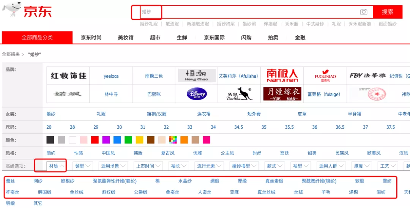
Task: Click the search input field
Action: pyautogui.click(x=251, y=12)
